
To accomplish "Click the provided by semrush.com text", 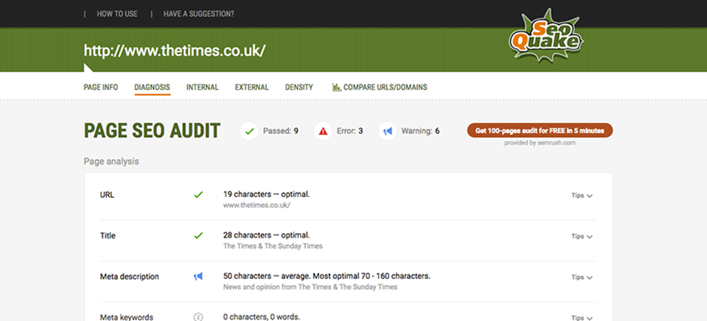I will click(540, 143).
